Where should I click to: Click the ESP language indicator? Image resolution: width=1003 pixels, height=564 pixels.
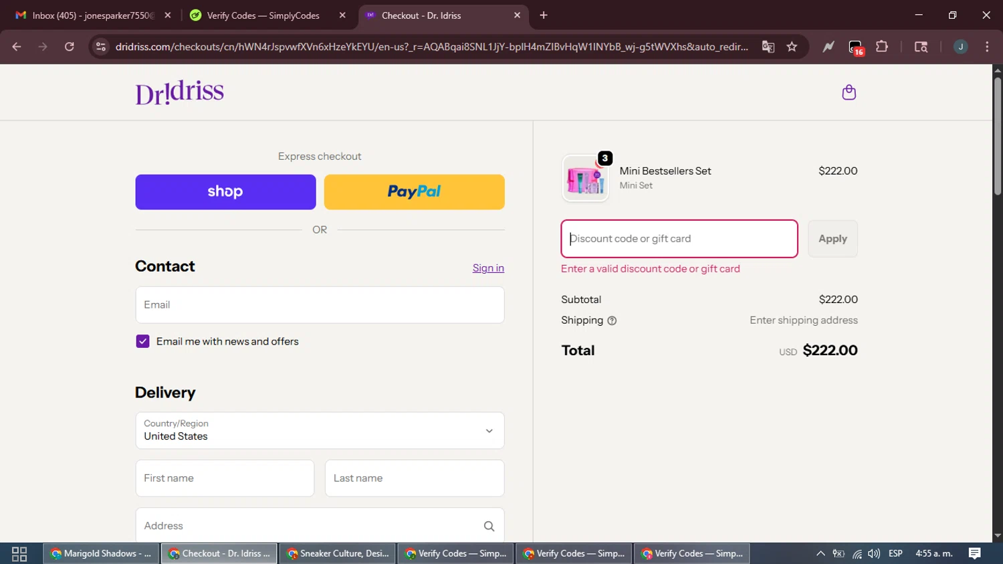click(x=895, y=553)
